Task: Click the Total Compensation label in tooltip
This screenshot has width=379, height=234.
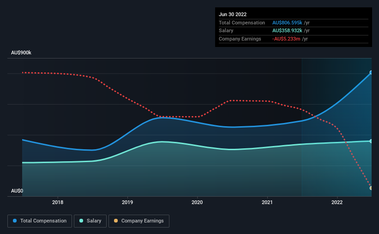Action: [242, 23]
